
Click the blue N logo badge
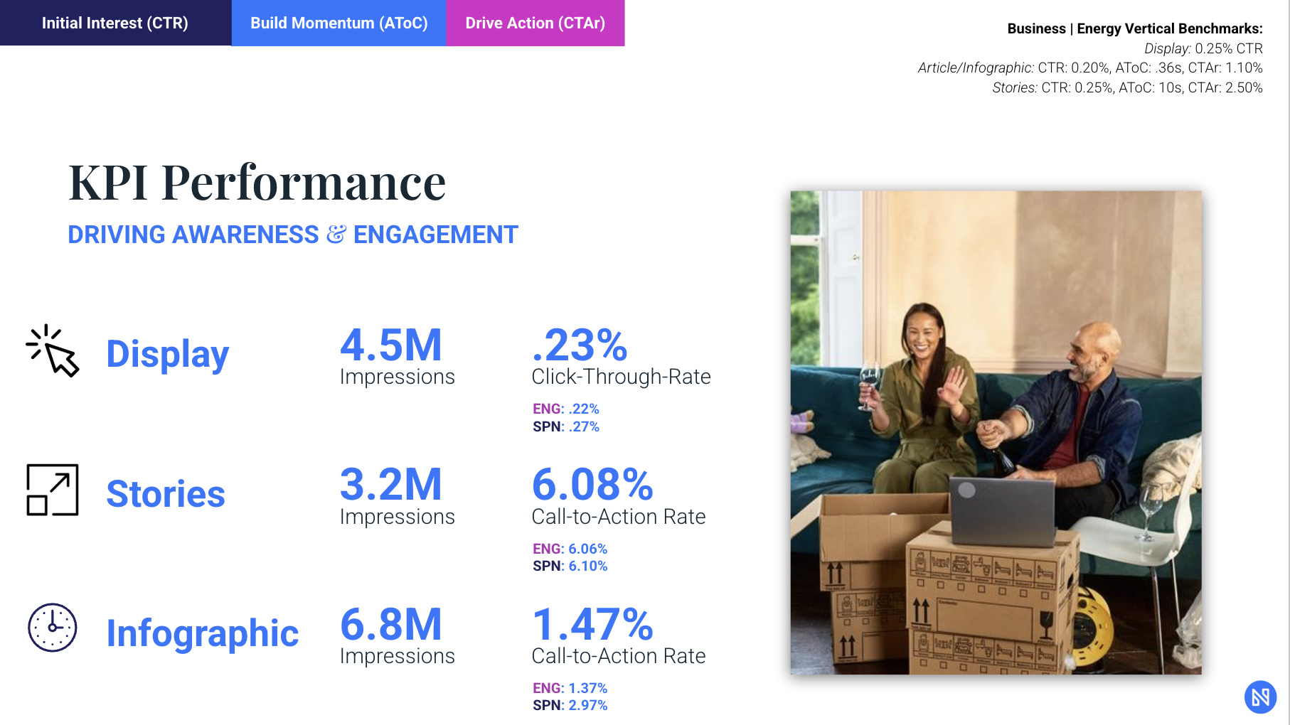1260,697
